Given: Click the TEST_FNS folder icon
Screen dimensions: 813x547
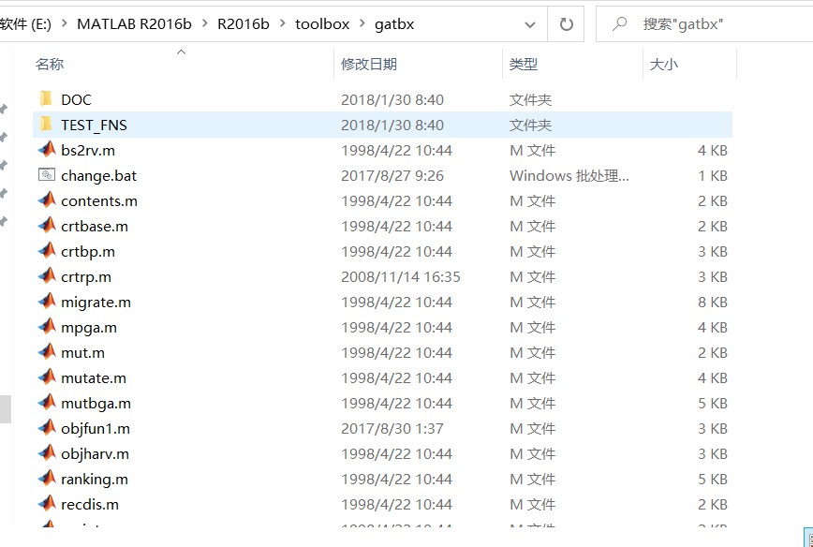Looking at the screenshot, I should (46, 124).
